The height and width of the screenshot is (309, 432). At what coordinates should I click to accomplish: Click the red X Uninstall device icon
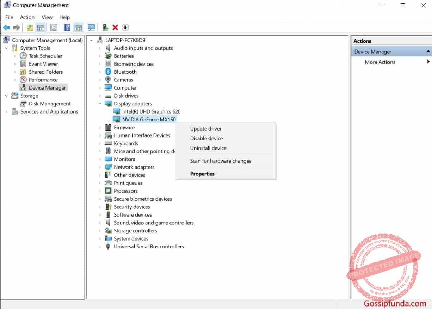tap(115, 27)
